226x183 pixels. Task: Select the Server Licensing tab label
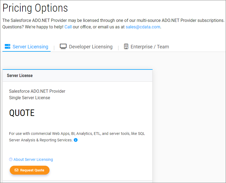[x=30, y=47]
